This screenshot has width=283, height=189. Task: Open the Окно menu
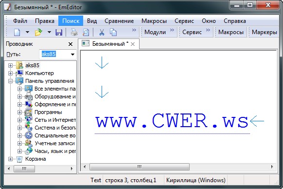point(209,21)
